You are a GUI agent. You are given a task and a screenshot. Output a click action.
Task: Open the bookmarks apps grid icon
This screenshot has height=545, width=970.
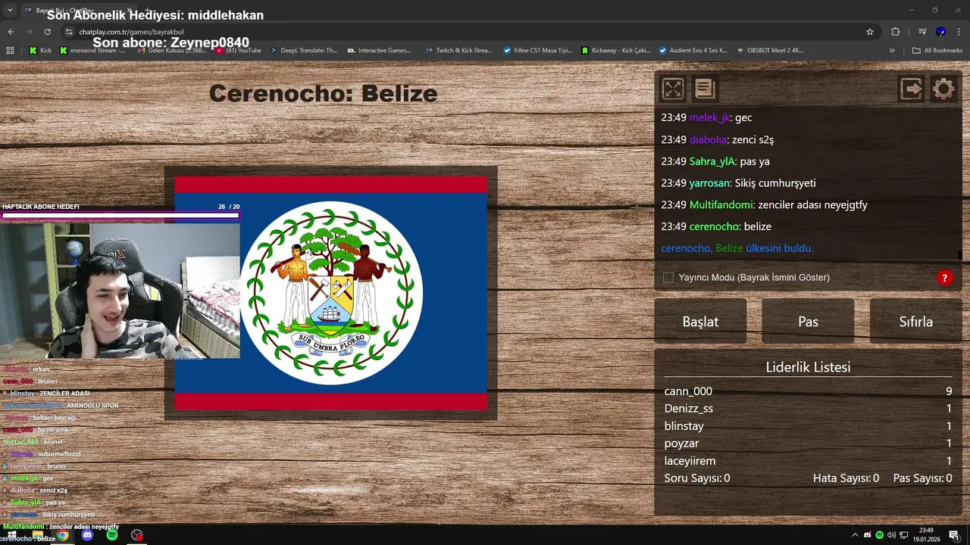(10, 51)
